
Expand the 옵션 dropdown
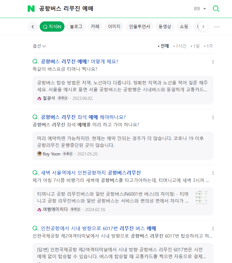click(39, 46)
